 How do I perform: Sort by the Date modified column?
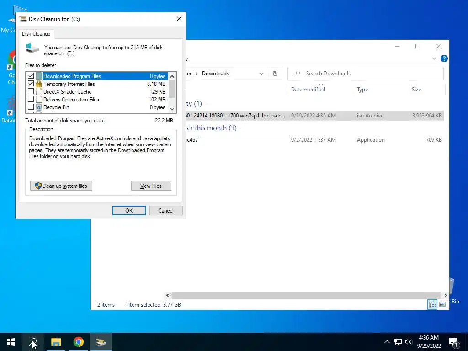321,89
